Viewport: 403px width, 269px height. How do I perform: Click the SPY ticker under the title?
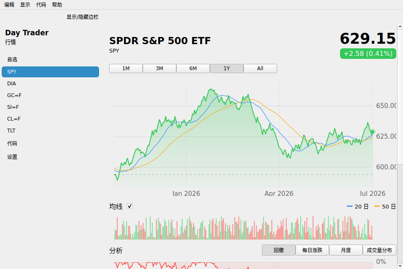[x=114, y=51]
